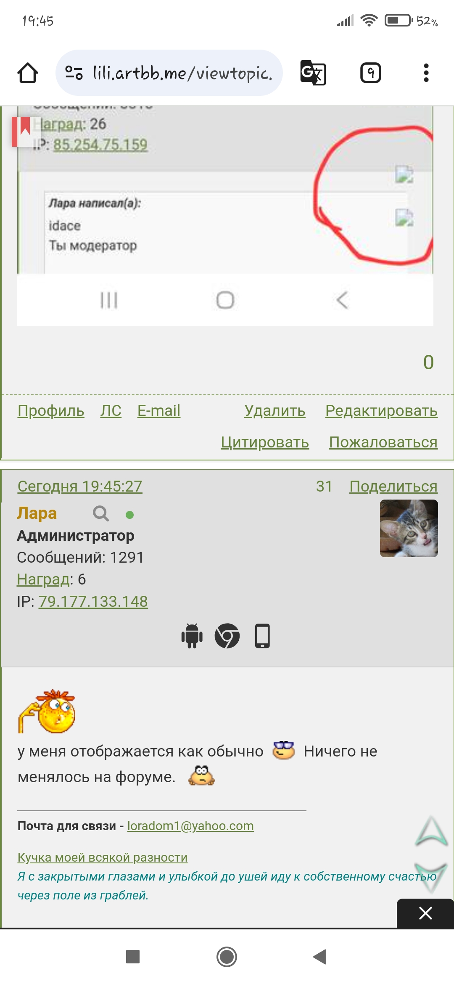Viewport: 454px width, 984px height.
Task: Tap the URL address field
Action: [x=182, y=73]
